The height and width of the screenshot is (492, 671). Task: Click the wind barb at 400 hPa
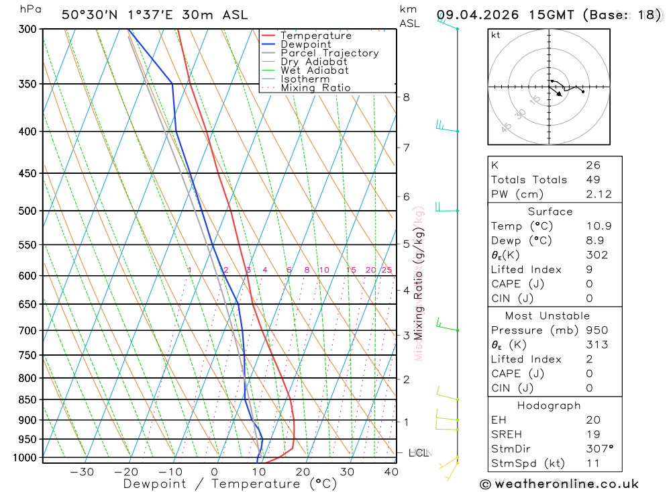447,126
